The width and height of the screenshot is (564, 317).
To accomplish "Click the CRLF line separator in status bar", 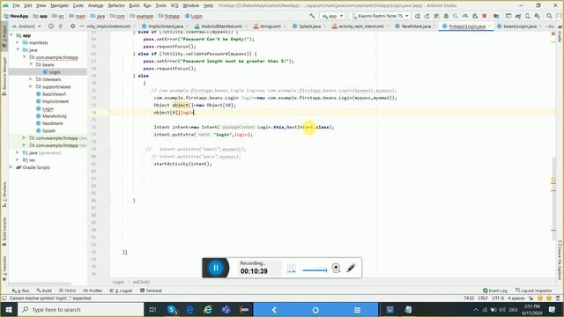I will (483, 299).
